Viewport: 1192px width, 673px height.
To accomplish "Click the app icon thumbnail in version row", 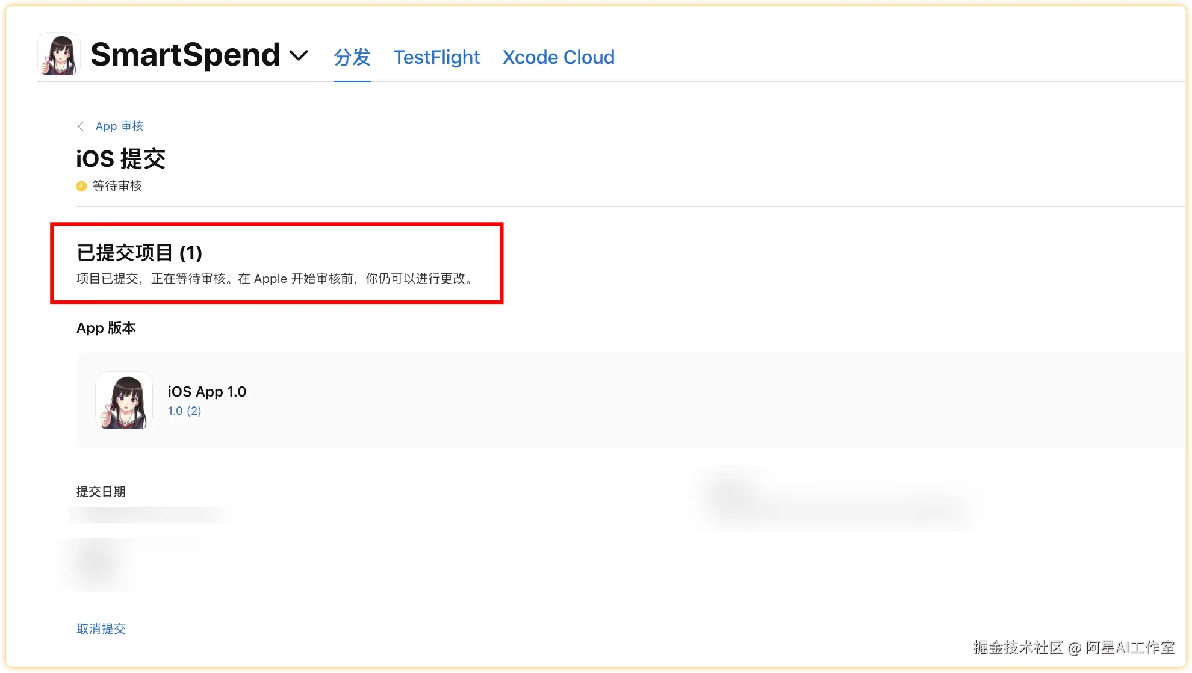I will coord(124,400).
